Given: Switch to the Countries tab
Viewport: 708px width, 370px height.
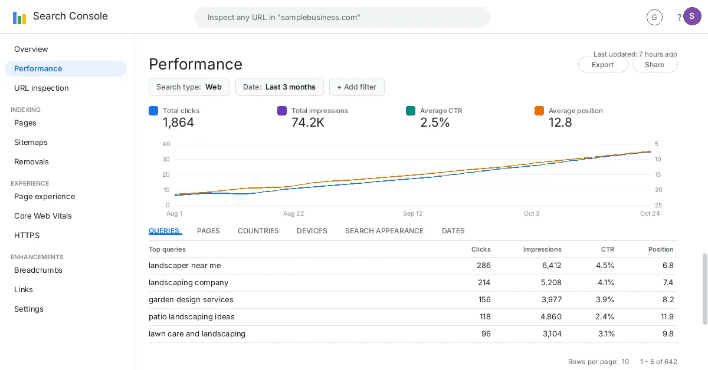Looking at the screenshot, I should [258, 231].
